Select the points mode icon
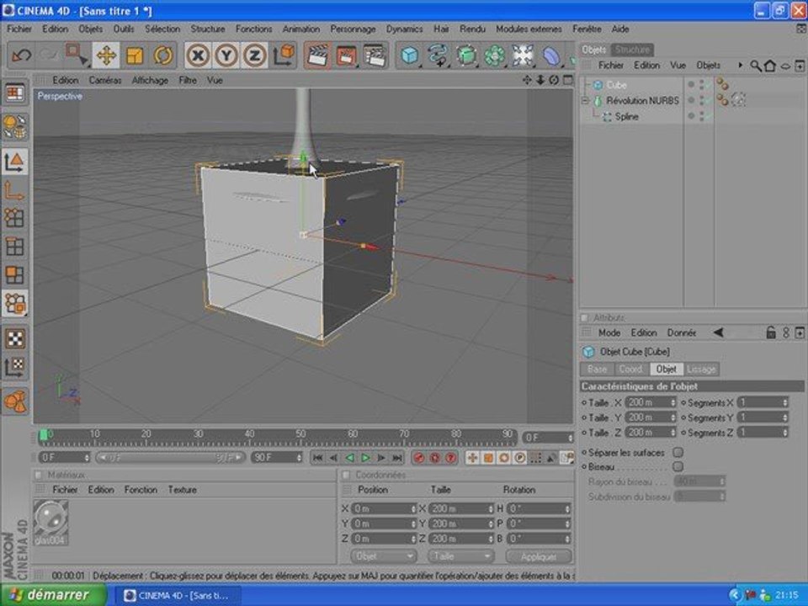The width and height of the screenshot is (808, 606). tap(15, 218)
